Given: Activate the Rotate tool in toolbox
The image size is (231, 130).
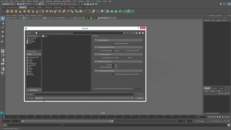Looking at the screenshot, I should [3, 36].
